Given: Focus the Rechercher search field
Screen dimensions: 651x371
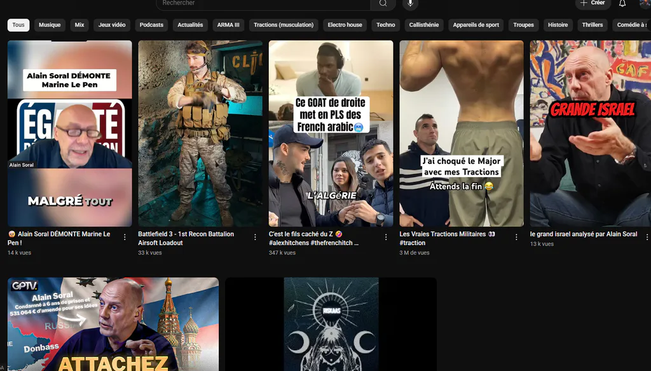Looking at the screenshot, I should tap(263, 4).
